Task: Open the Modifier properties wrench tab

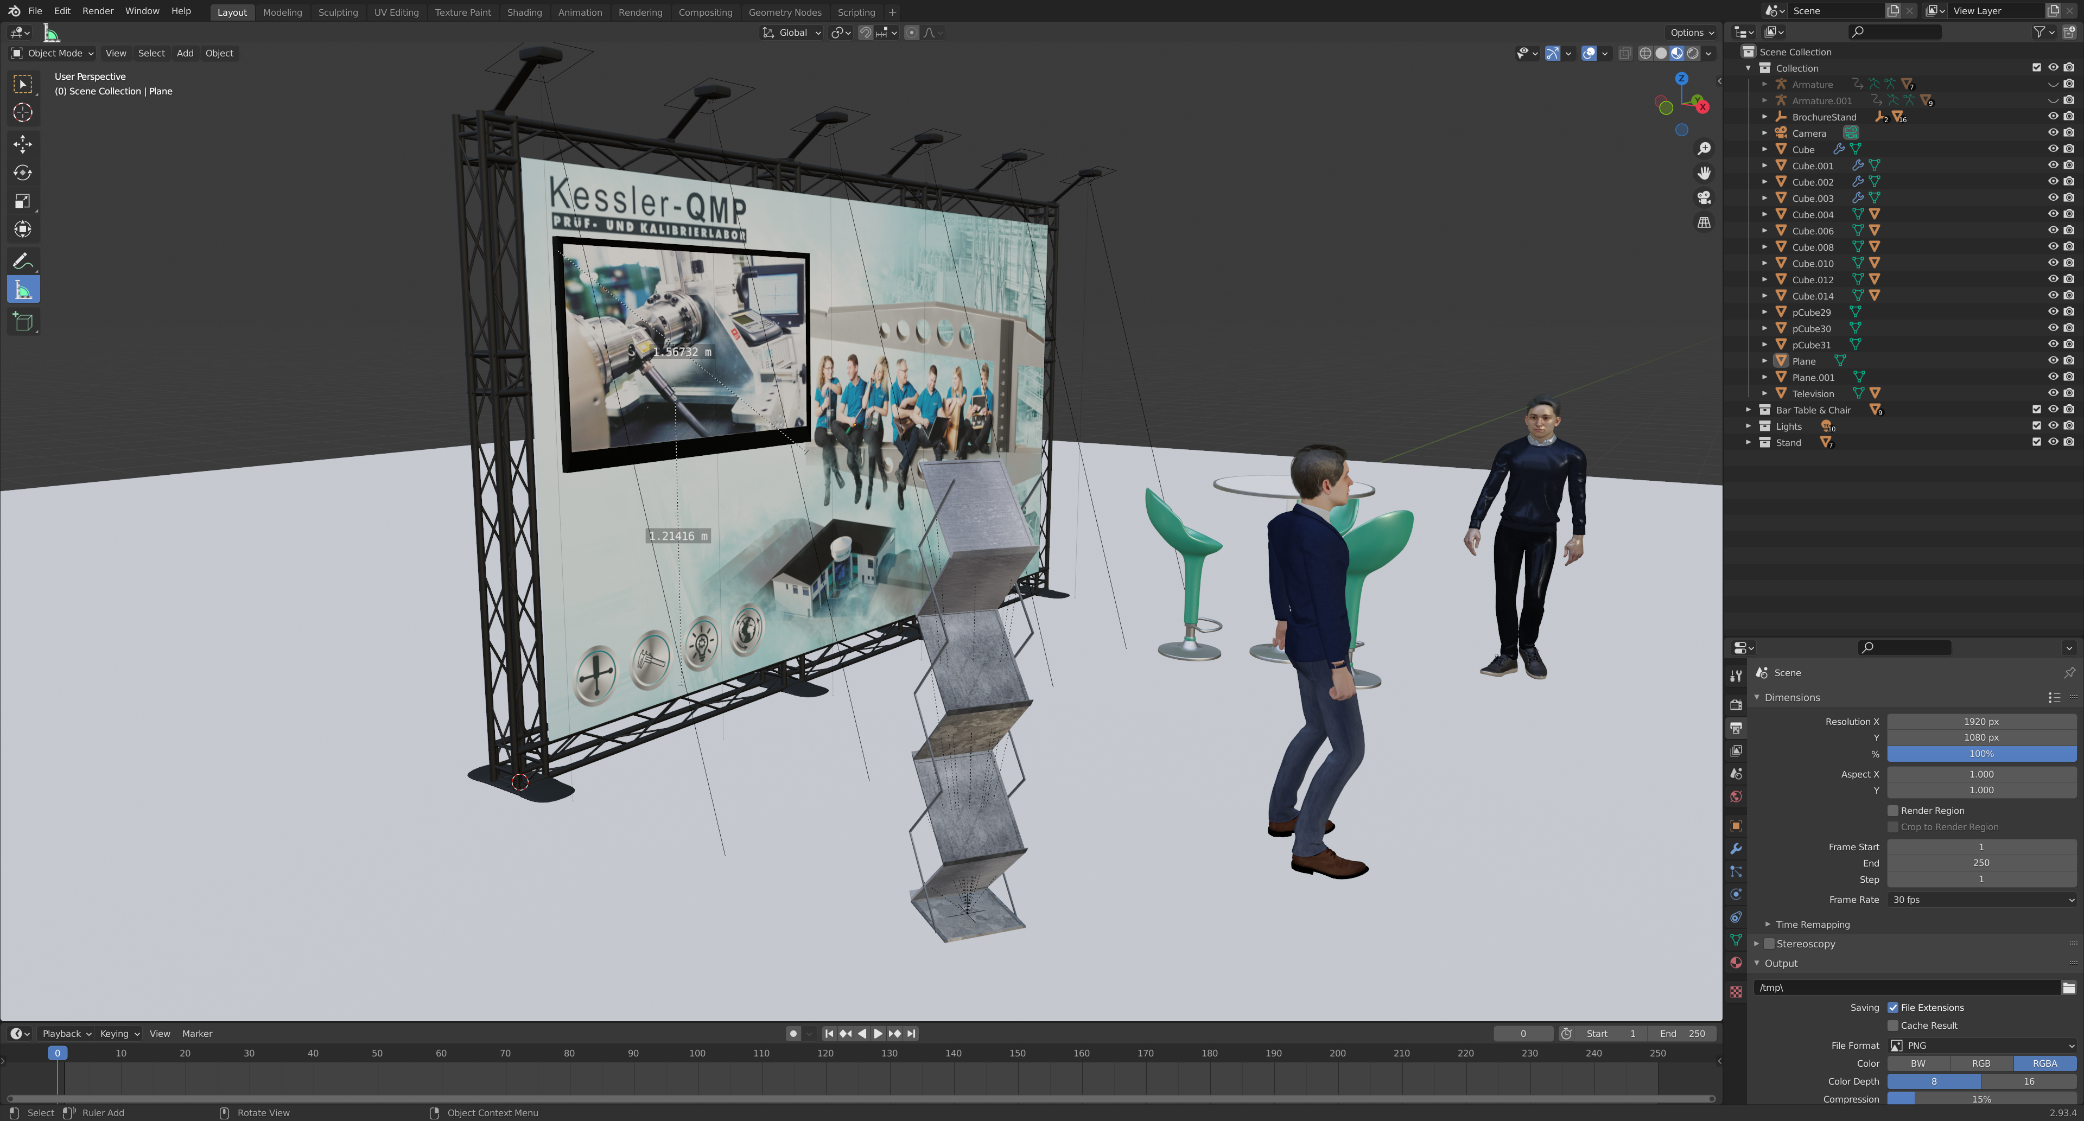Action: [x=1736, y=849]
